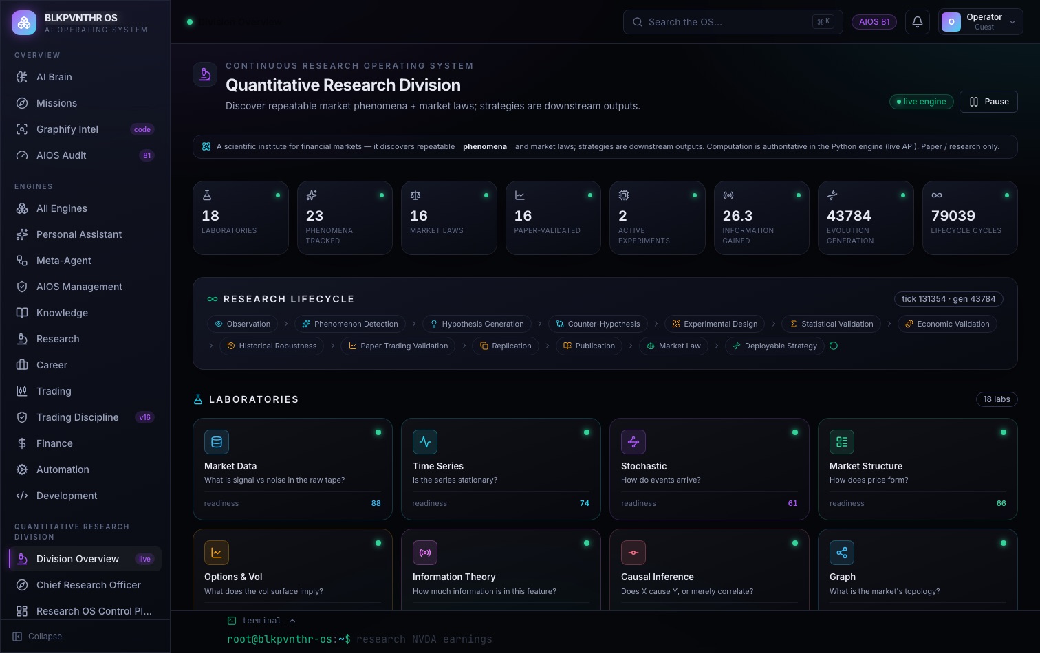Click the AIOS 81 badge
The width and height of the screenshot is (1040, 653).
874,22
